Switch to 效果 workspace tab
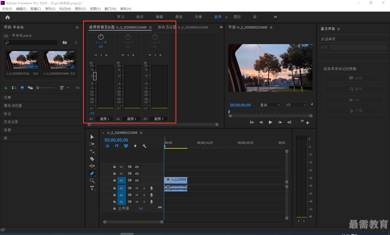This screenshot has height=235, width=390. (199, 17)
